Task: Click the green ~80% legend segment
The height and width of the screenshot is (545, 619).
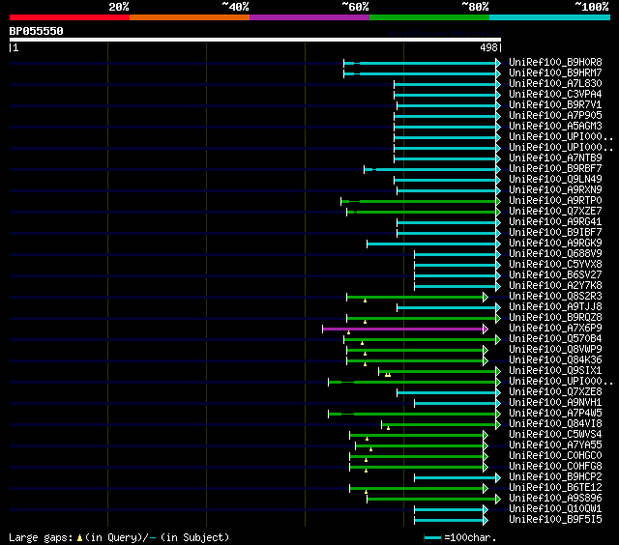Action: [x=429, y=17]
